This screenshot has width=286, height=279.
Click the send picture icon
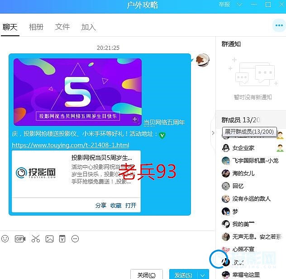pos(50,239)
